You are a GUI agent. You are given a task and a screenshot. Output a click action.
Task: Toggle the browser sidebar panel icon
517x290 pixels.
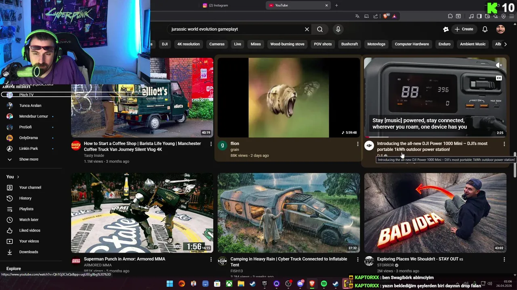[x=479, y=16]
